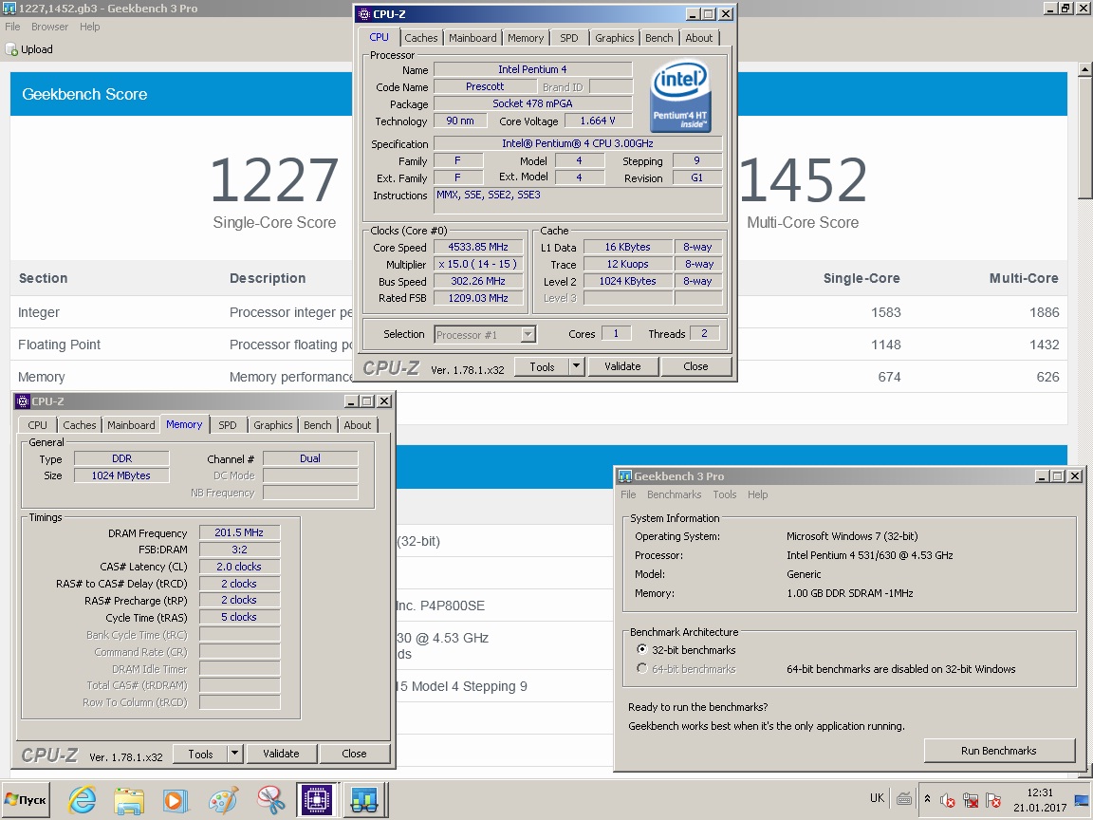Select 64-bit benchmarks radio button

[642, 668]
